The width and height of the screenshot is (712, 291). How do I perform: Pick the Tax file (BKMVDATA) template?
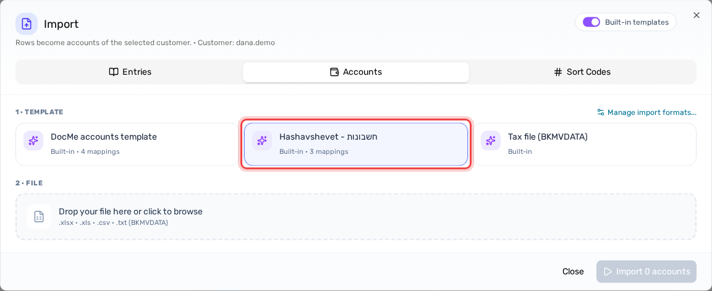coord(585,144)
